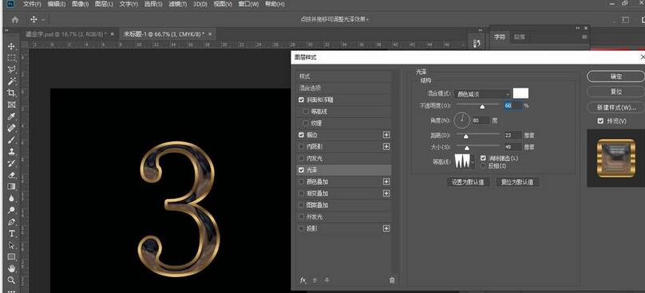Switch to the 未标题-1 document tab
Screen dimensions: 645x293
tap(164, 34)
